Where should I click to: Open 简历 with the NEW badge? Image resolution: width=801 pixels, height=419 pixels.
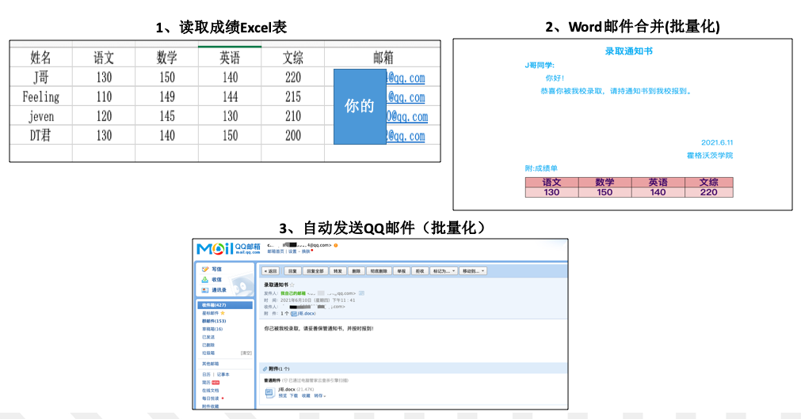(x=206, y=383)
